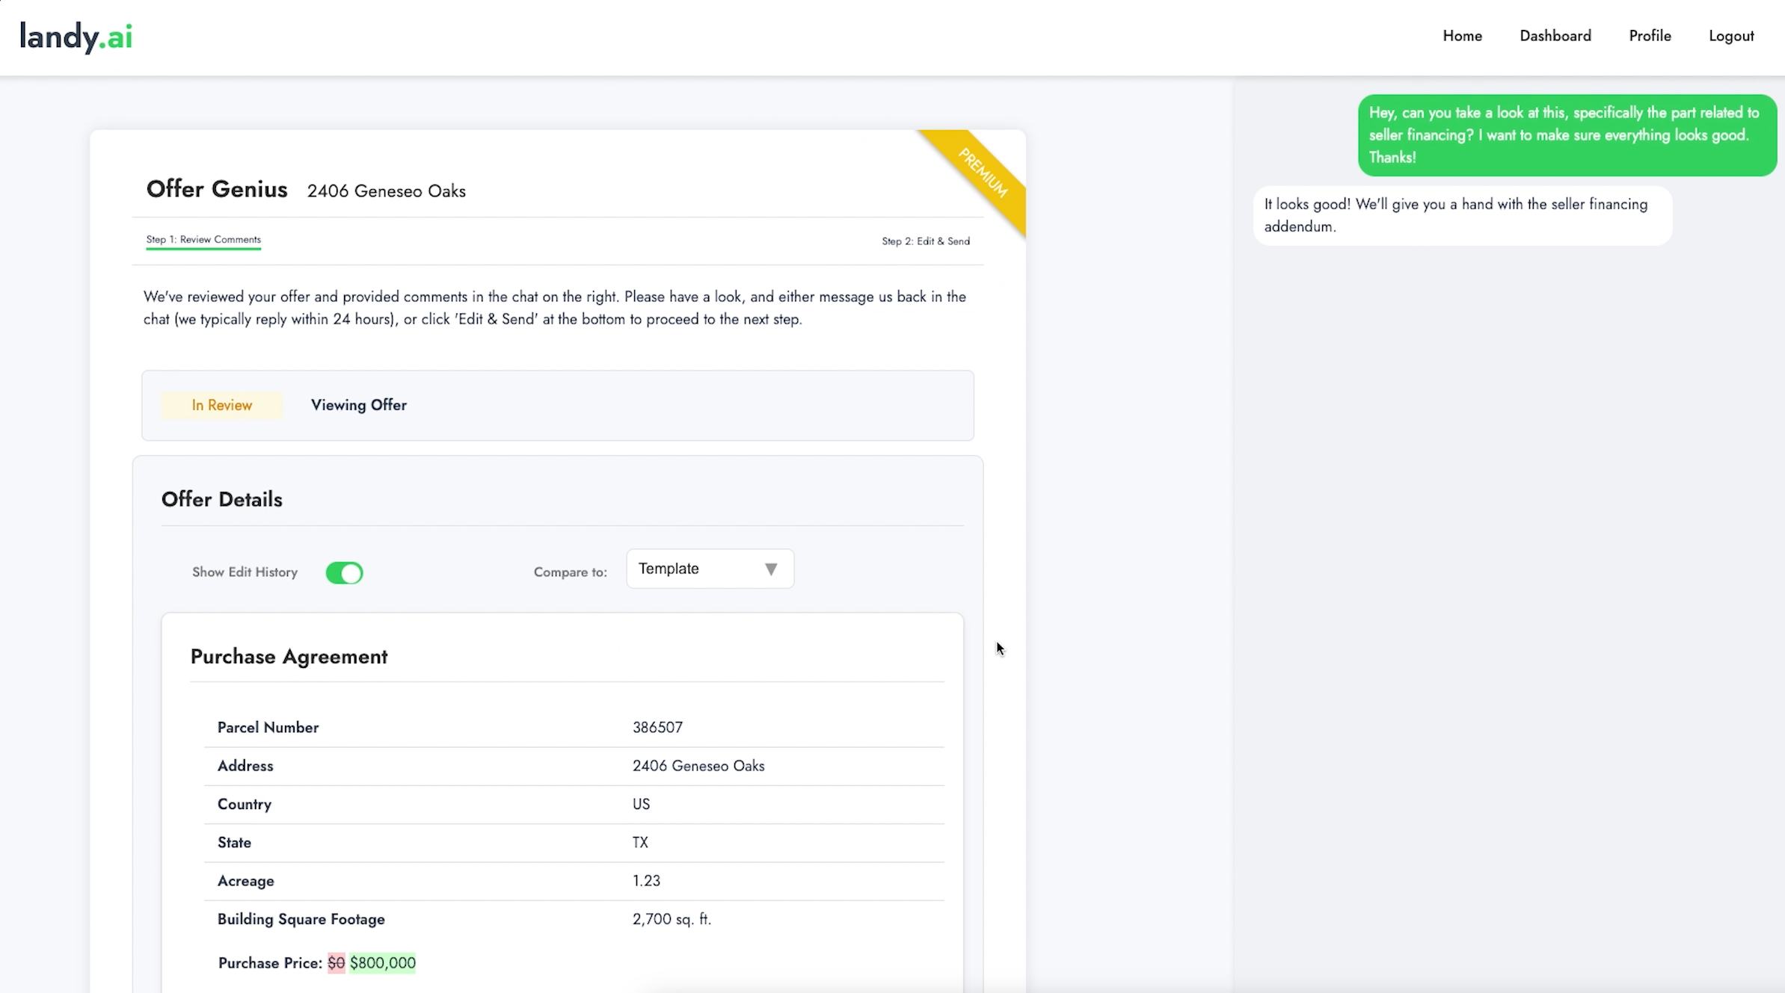Open the Profile page link
Image resolution: width=1785 pixels, height=993 pixels.
pos(1650,36)
